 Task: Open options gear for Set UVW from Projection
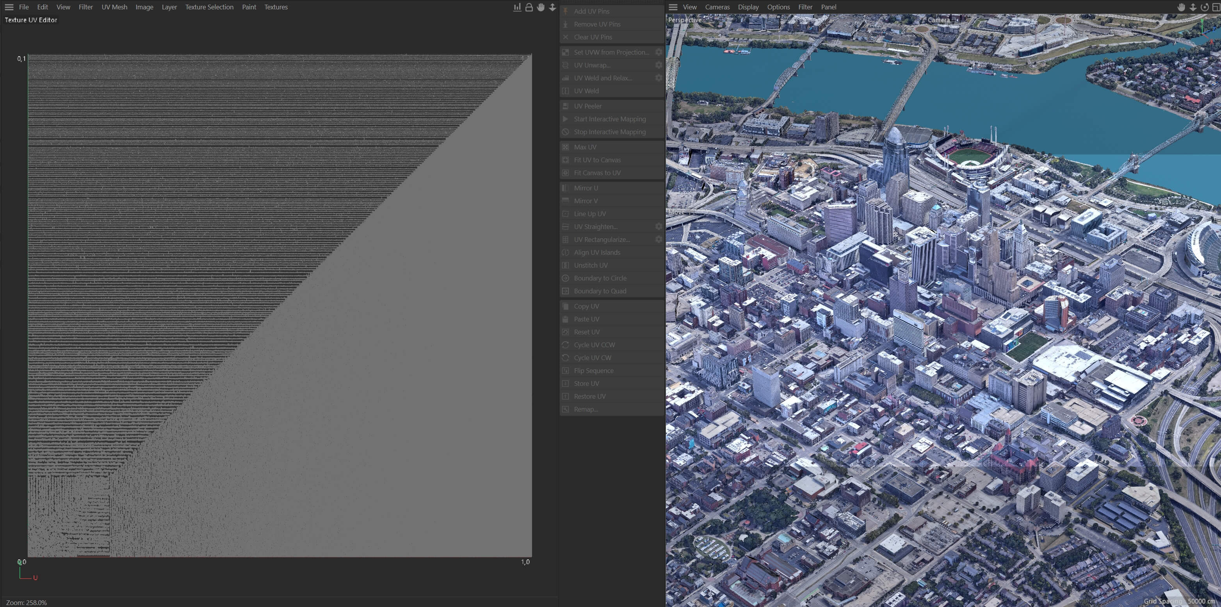click(659, 52)
